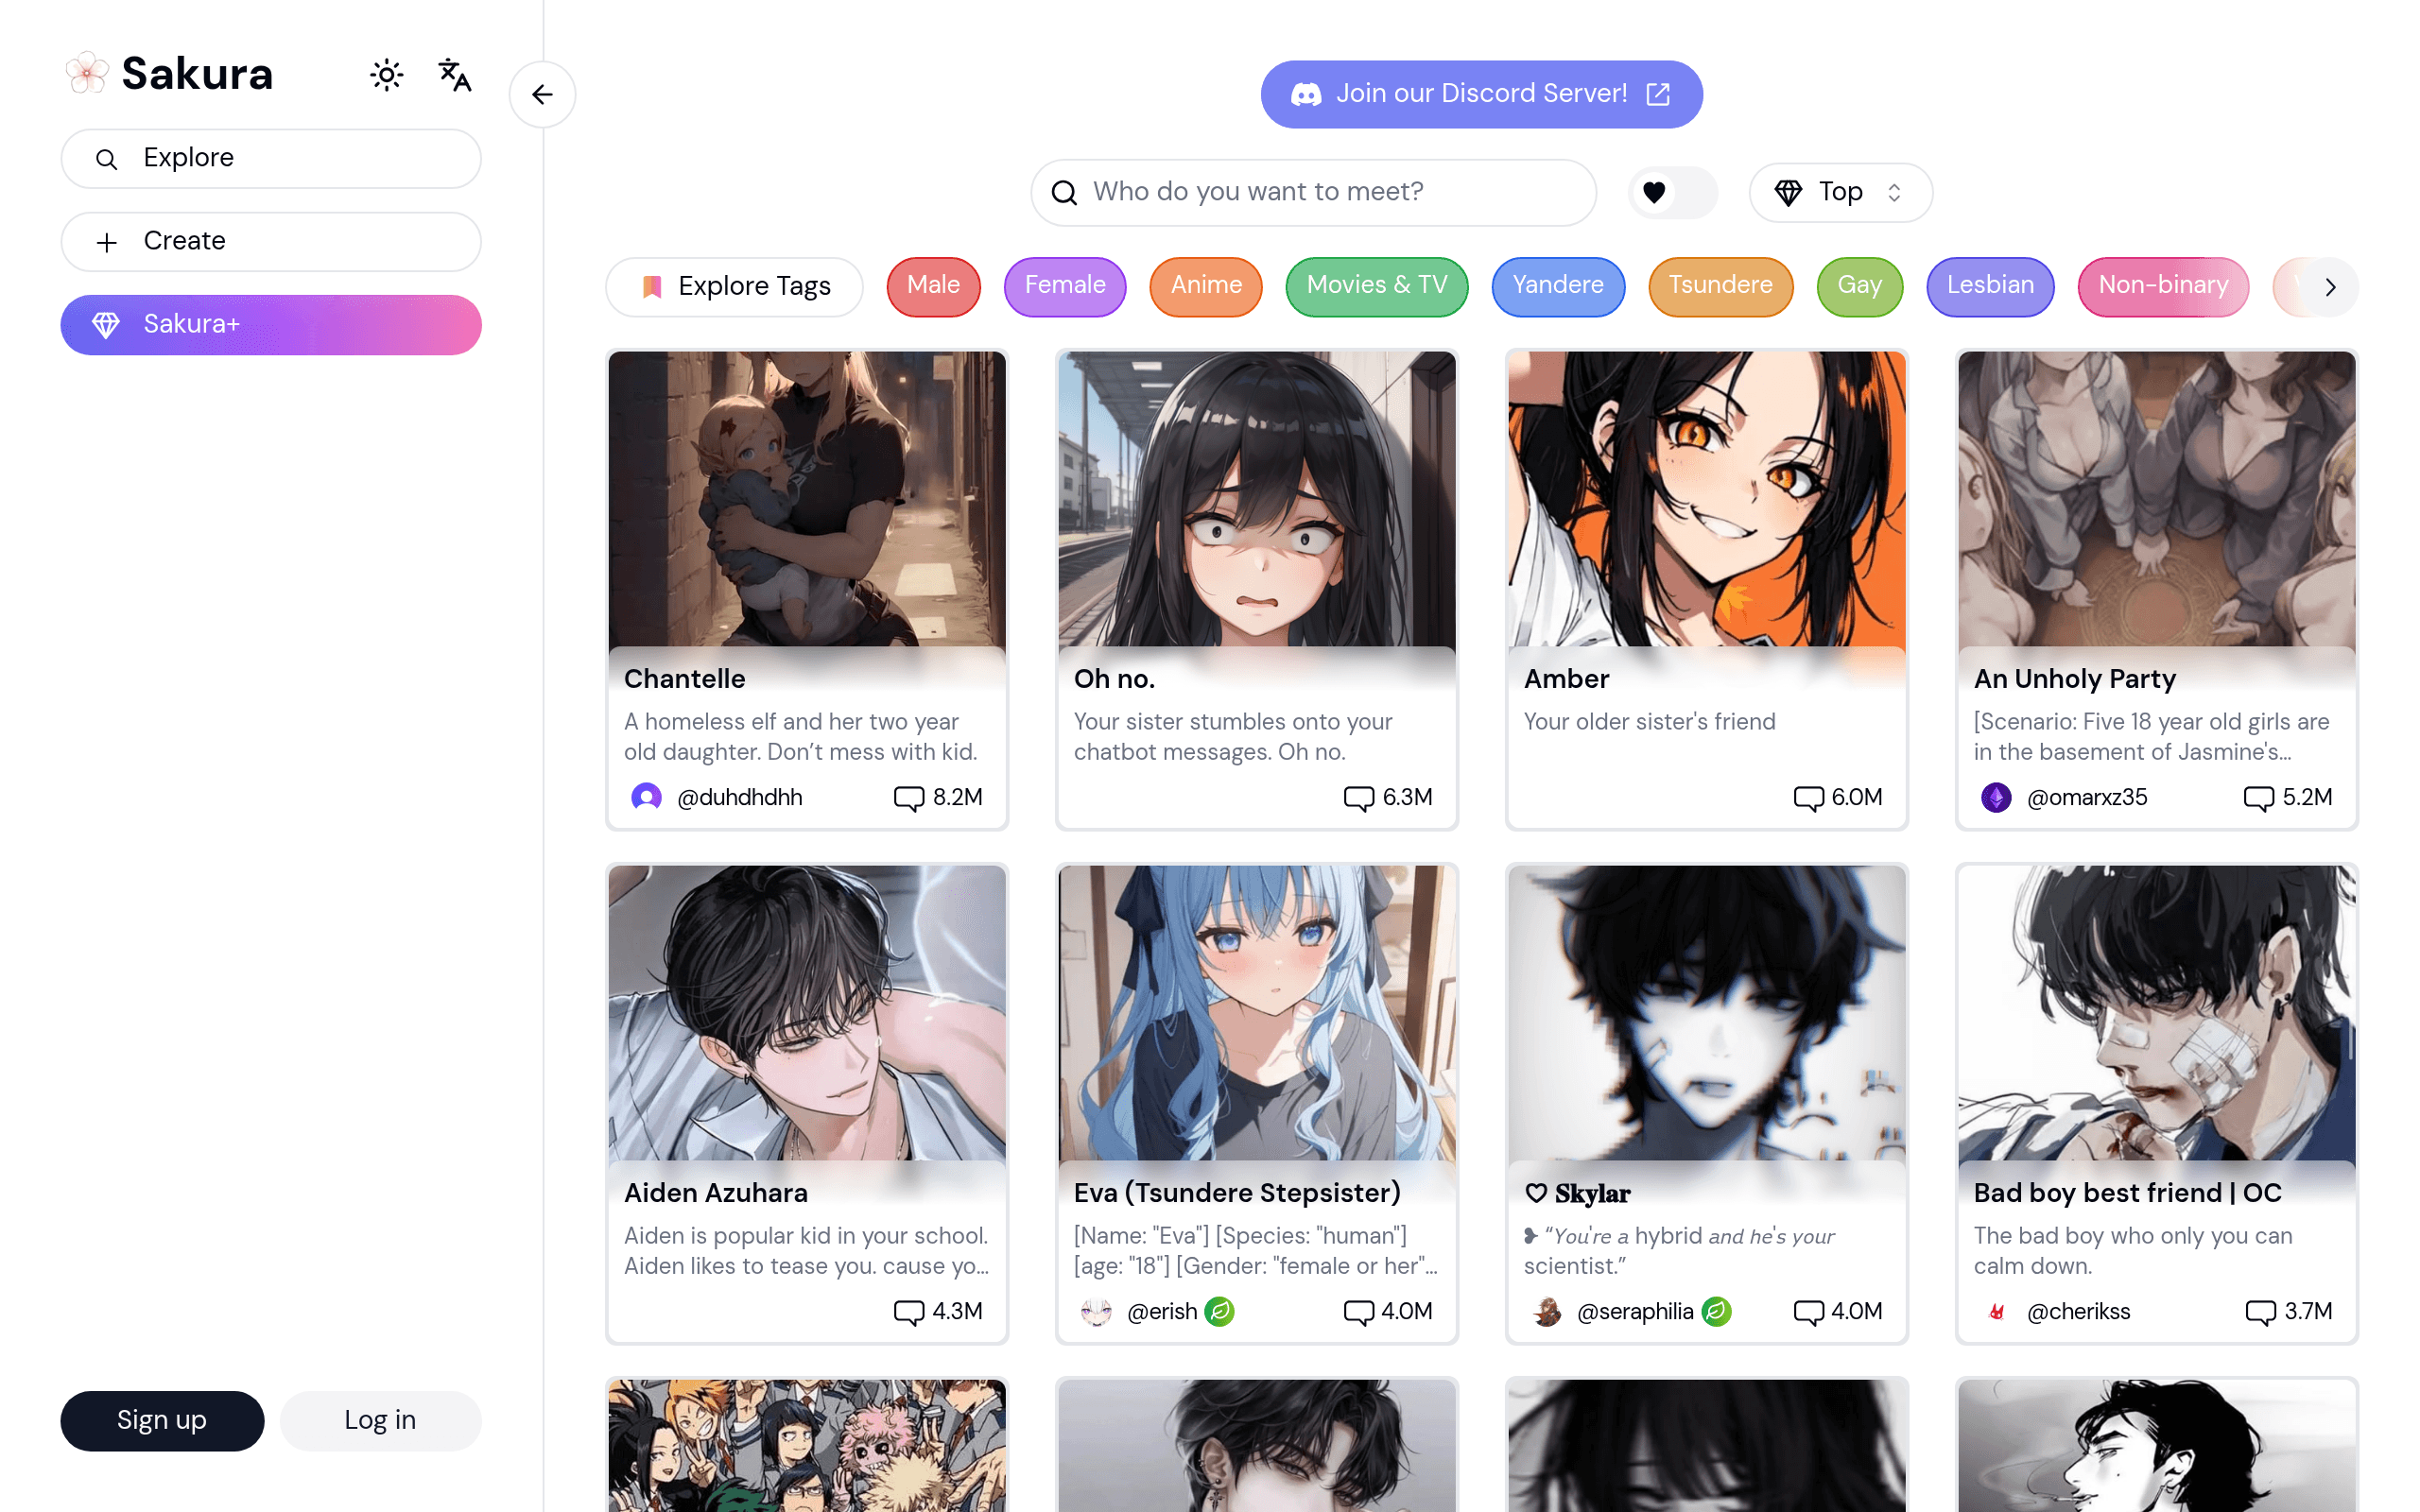Click the 'Your older sister's friend' description
This screenshot has width=2420, height=1512.
1650,722
